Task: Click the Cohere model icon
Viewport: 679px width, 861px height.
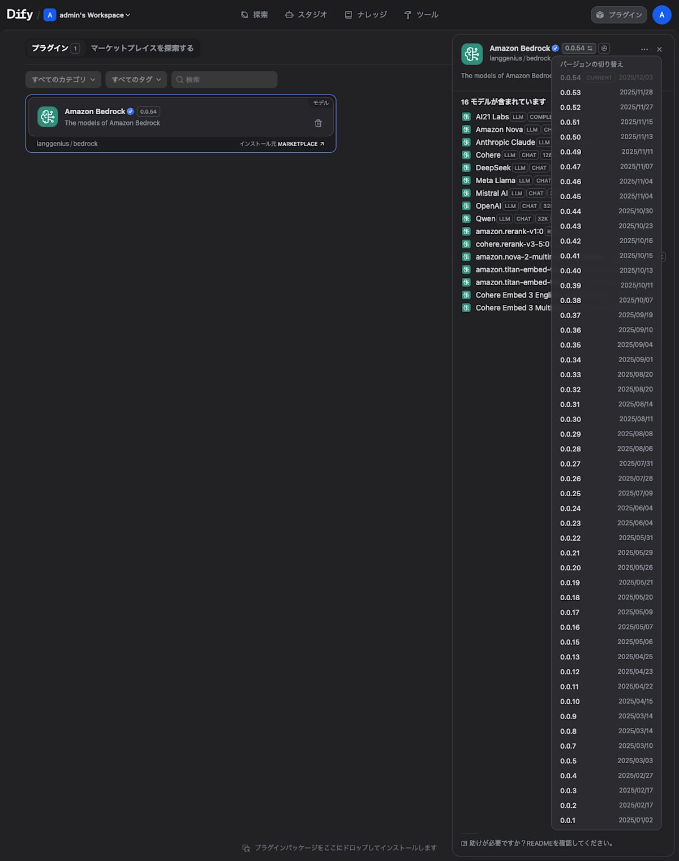Action: click(466, 155)
